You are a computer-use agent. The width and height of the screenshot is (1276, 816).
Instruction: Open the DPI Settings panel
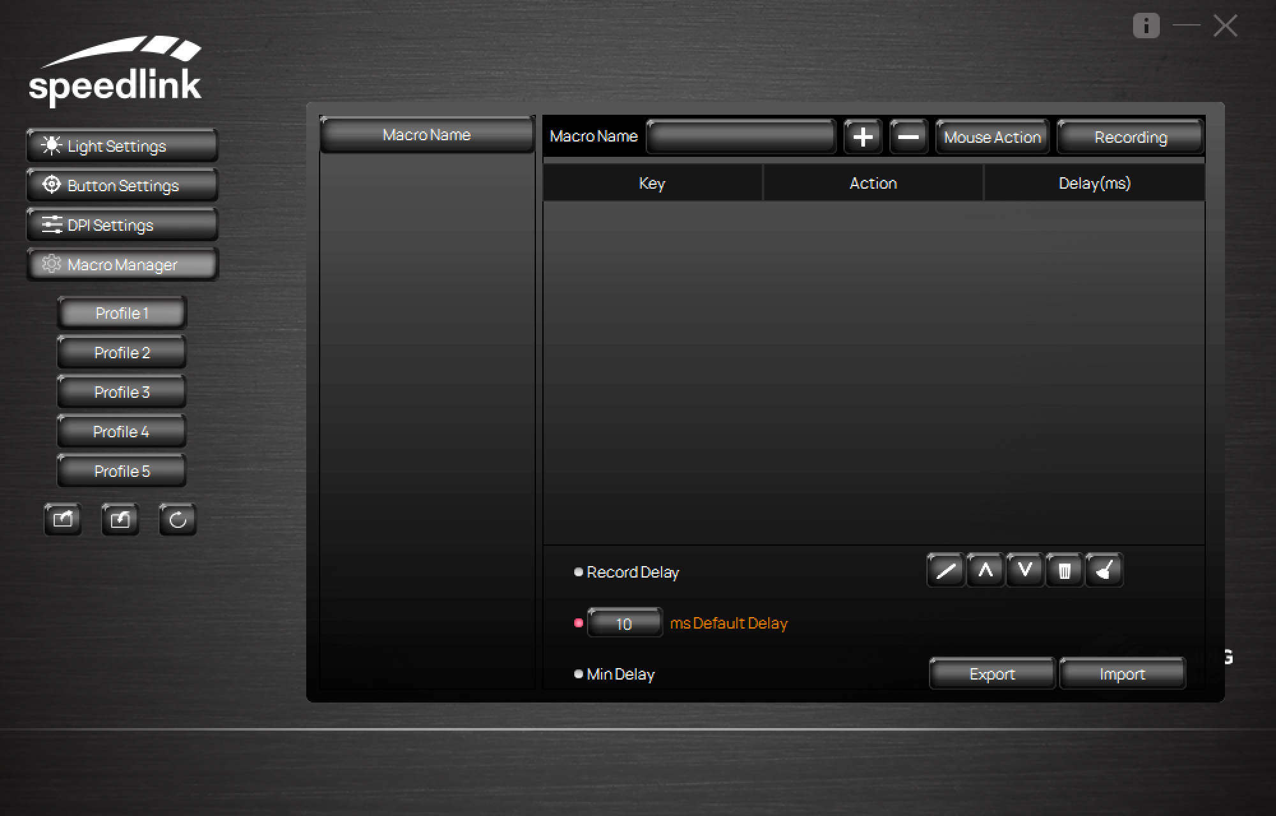click(x=122, y=224)
